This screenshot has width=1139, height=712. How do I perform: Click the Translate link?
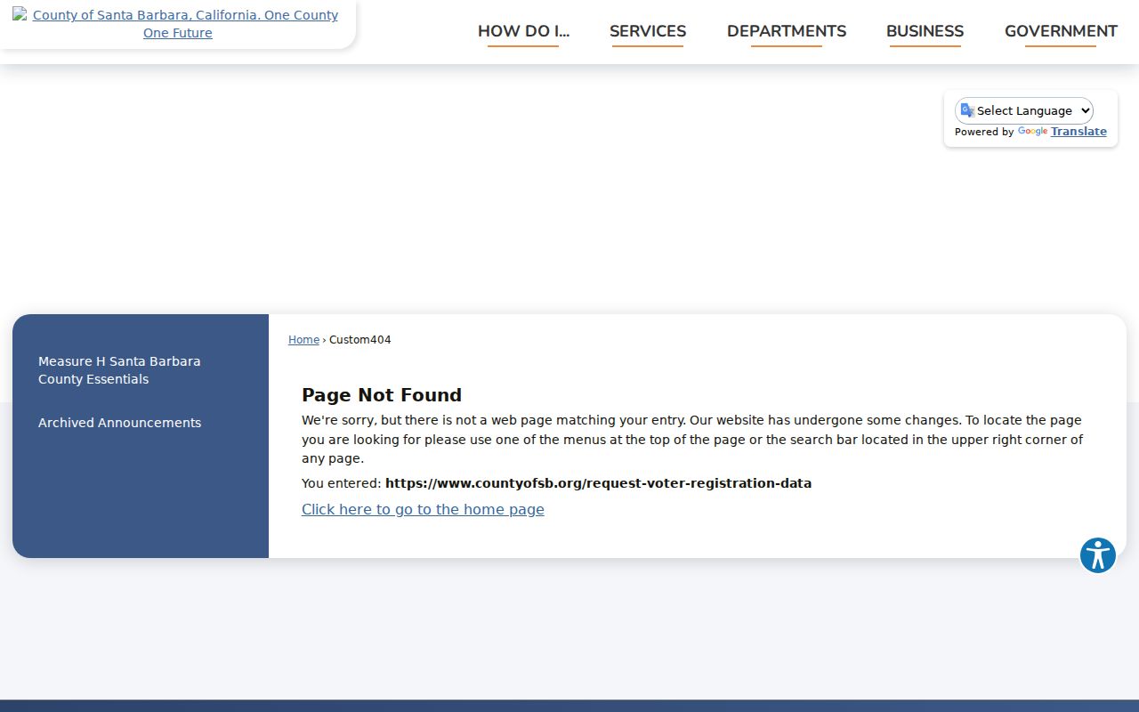click(1078, 132)
